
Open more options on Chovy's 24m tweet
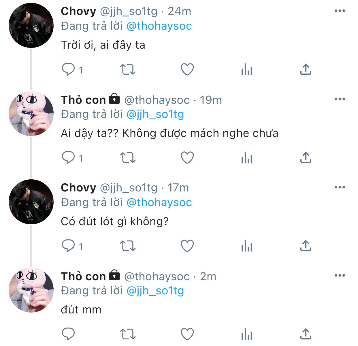tap(340, 11)
